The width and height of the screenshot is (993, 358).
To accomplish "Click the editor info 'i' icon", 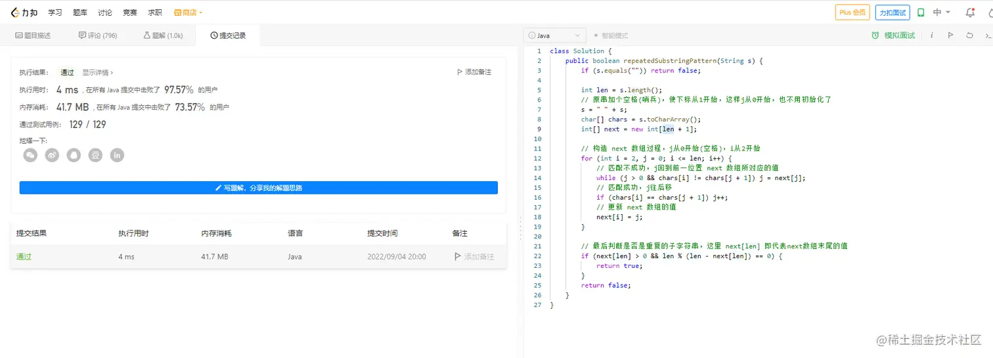I will (x=931, y=35).
